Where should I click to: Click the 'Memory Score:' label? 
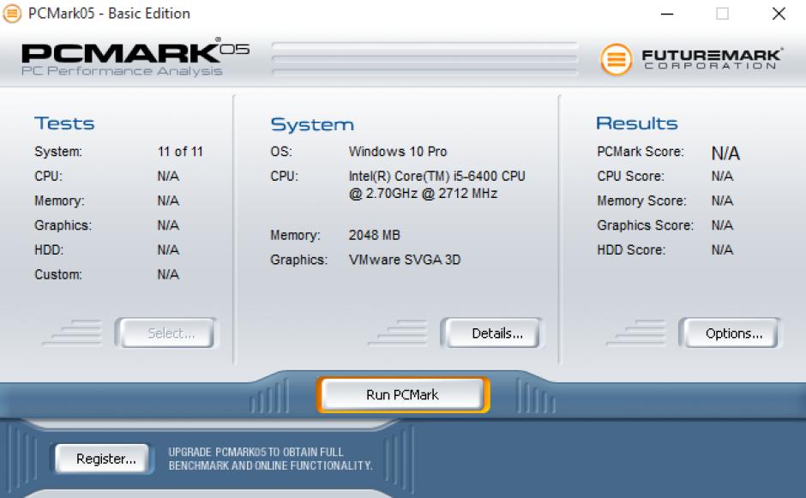click(641, 201)
